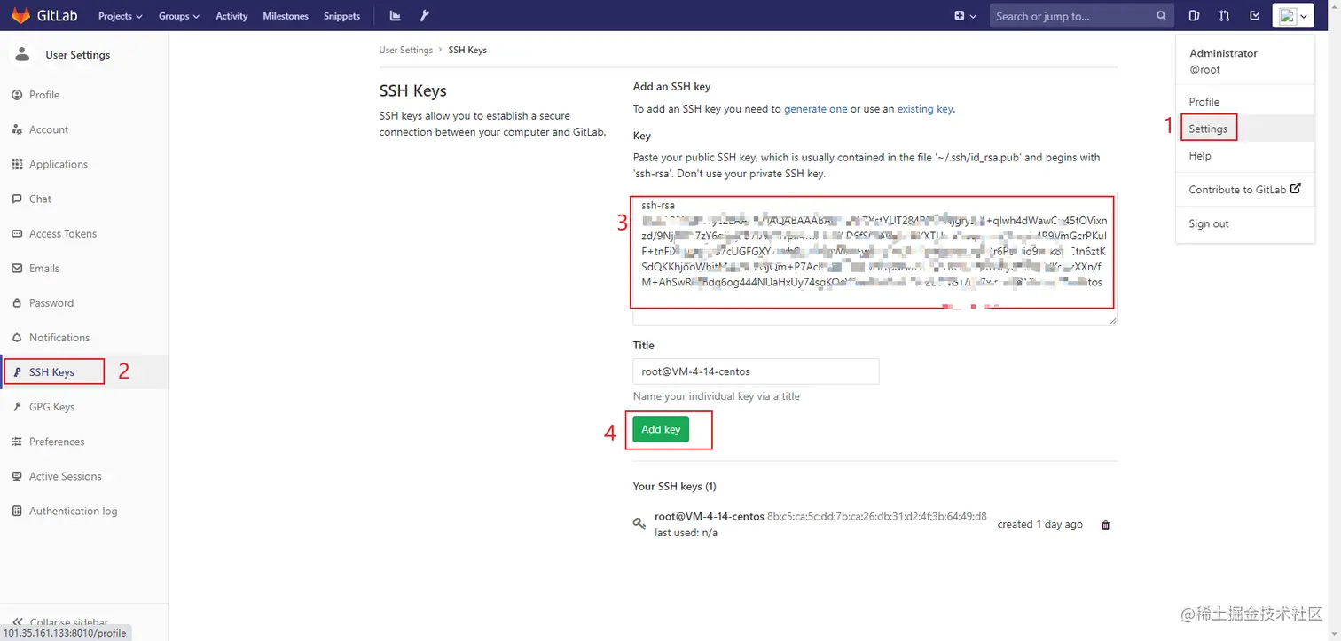Expand the Groups menu
This screenshot has width=1341, height=641.
tap(179, 16)
